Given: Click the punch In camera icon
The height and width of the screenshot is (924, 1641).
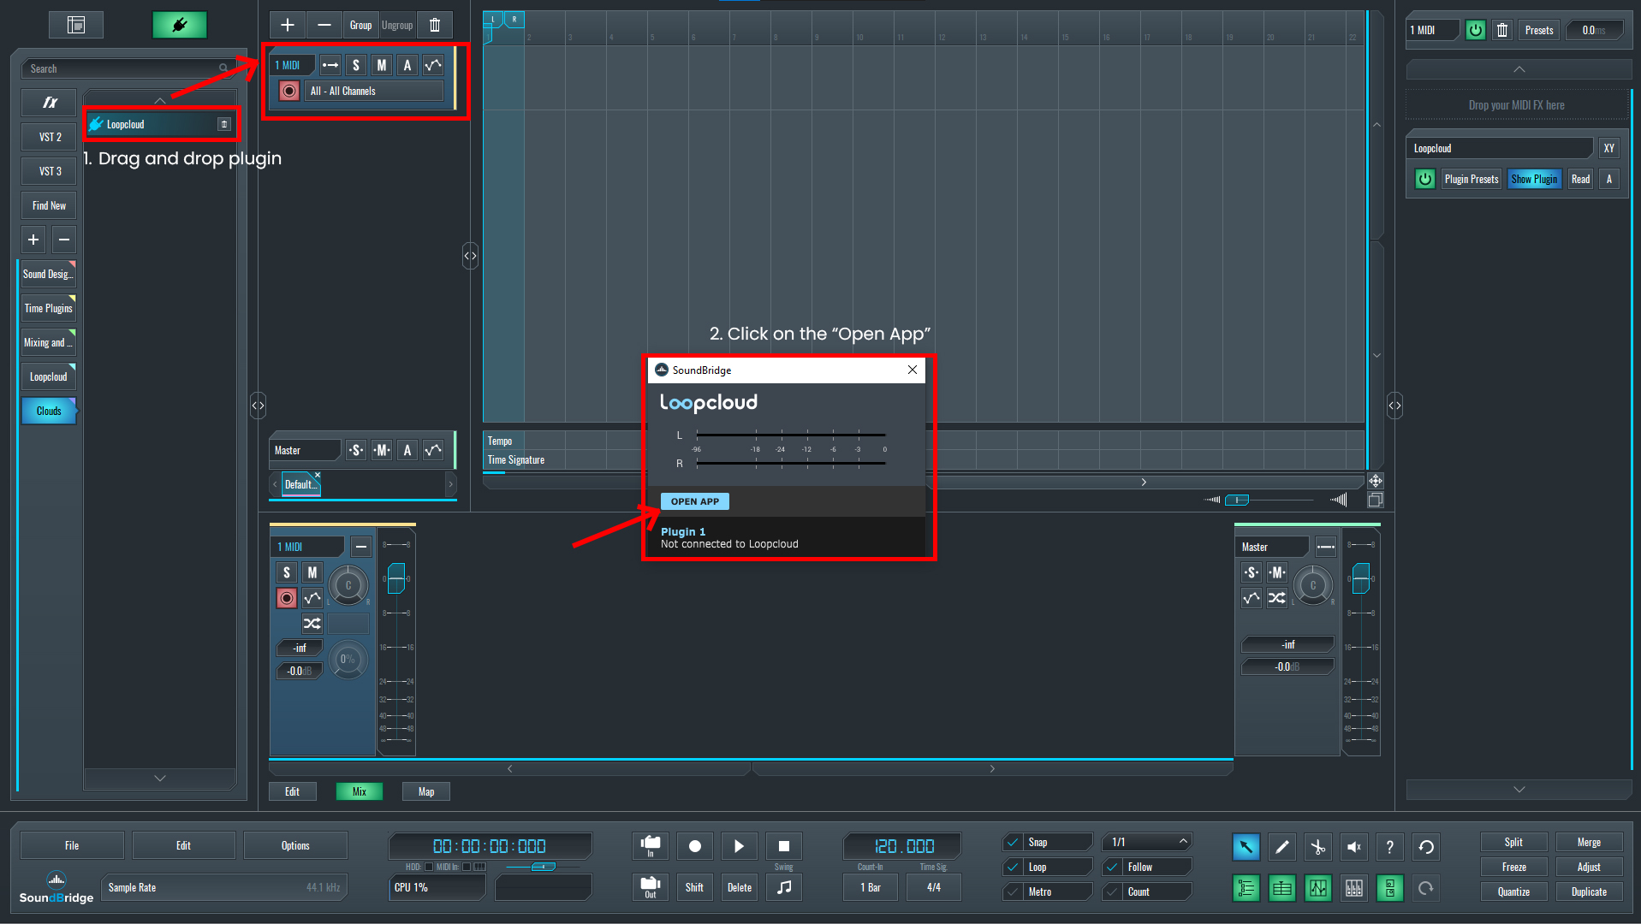Looking at the screenshot, I should [651, 846].
